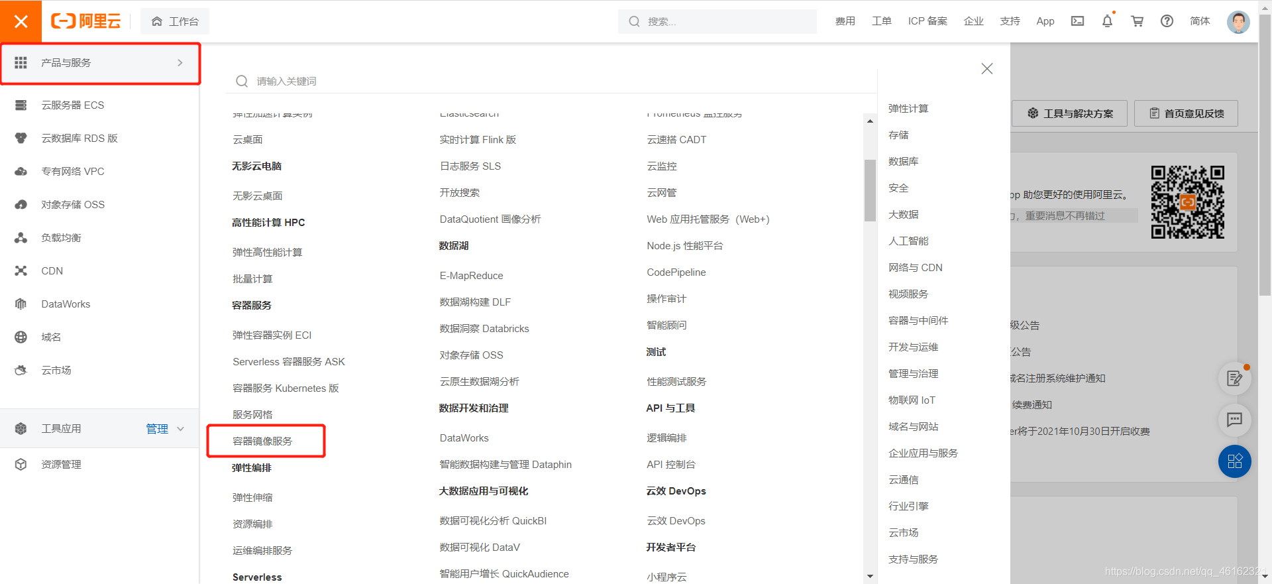
Task: Expand 工具应用 dropdown chevron
Action: coord(180,429)
